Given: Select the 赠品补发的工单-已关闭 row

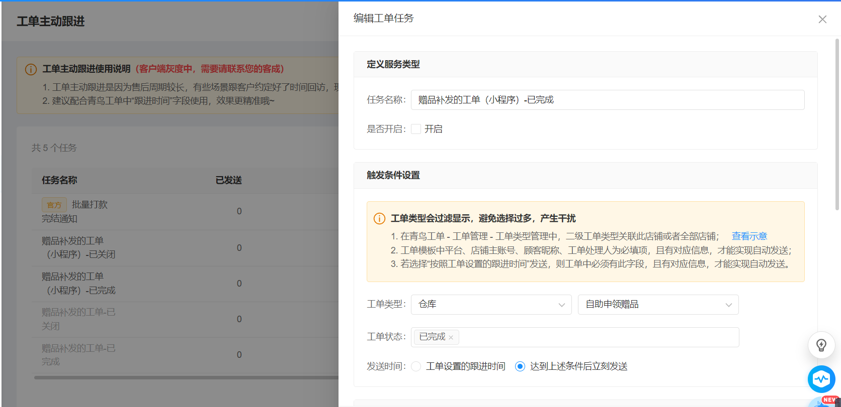Looking at the screenshot, I should (185, 319).
